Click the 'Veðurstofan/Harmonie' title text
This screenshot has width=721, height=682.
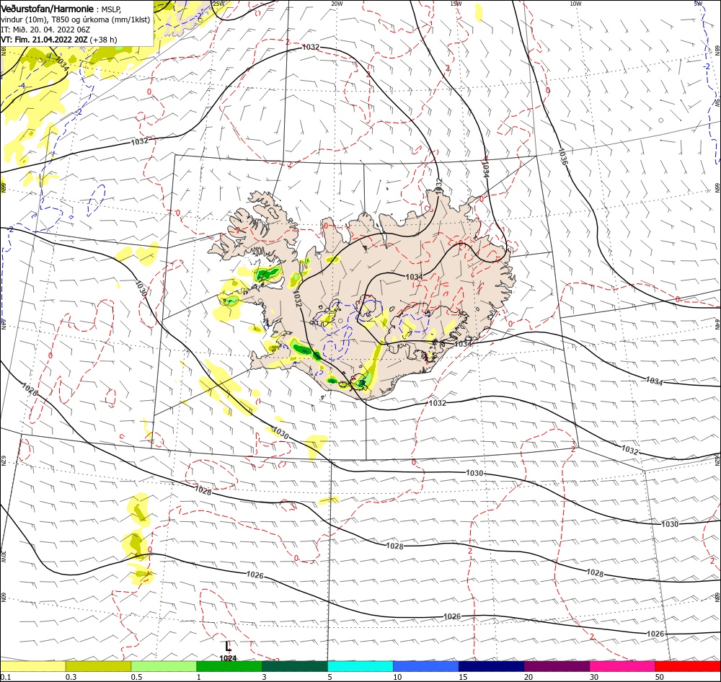[x=47, y=9]
